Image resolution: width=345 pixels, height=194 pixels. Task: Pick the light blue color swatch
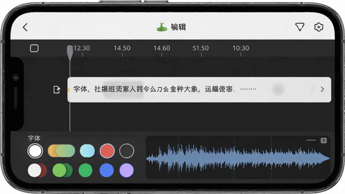(x=87, y=151)
